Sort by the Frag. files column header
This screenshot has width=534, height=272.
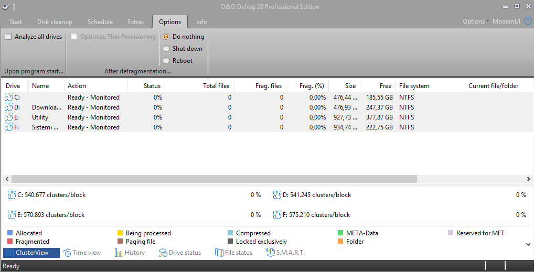tap(260, 86)
